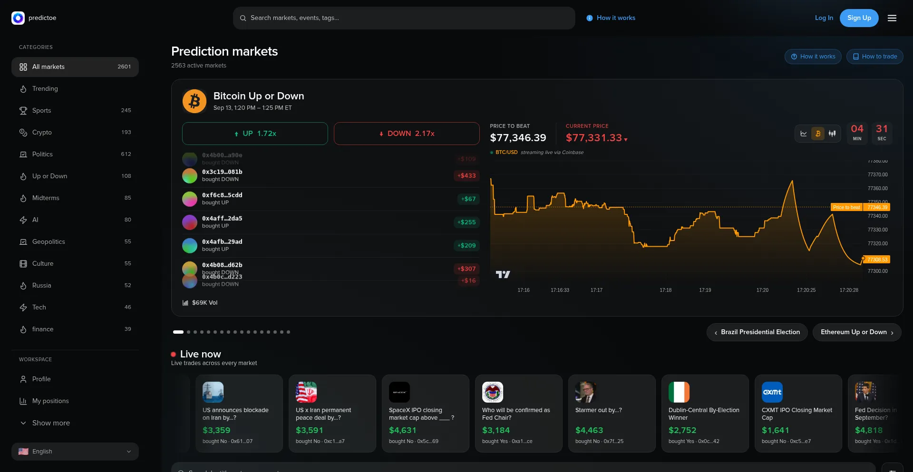Go to next Ethereum Up or Down market
The width and height of the screenshot is (913, 472).
pos(857,332)
